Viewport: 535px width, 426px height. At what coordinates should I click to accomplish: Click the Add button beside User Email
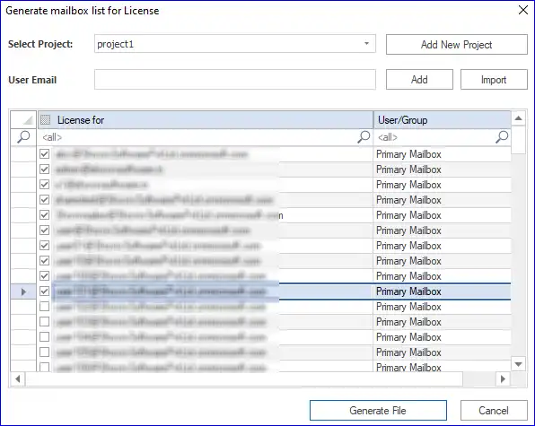[x=419, y=80]
